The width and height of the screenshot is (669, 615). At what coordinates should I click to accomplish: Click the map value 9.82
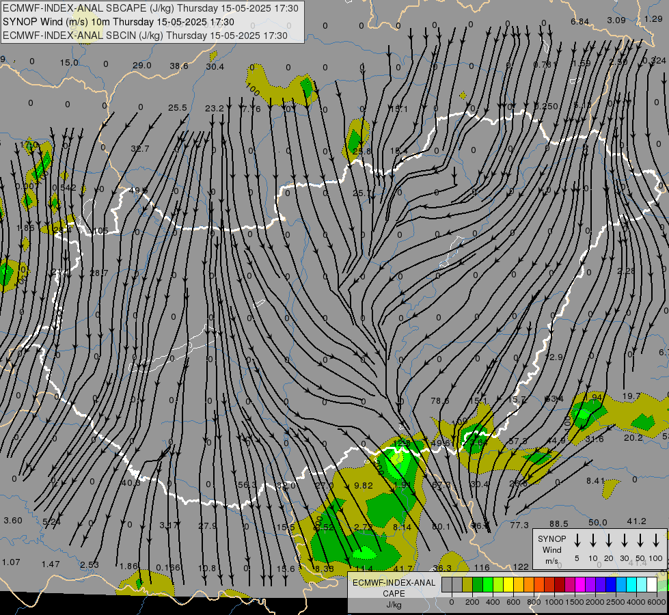(364, 485)
